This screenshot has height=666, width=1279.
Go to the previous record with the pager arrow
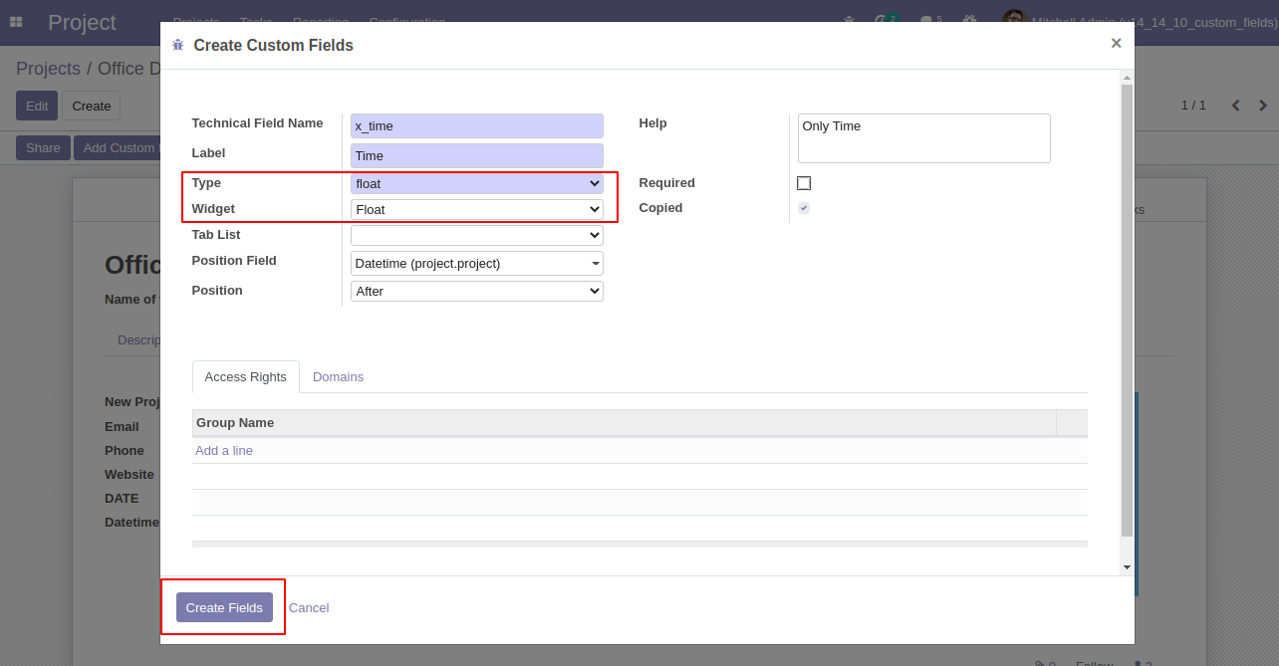click(x=1235, y=106)
